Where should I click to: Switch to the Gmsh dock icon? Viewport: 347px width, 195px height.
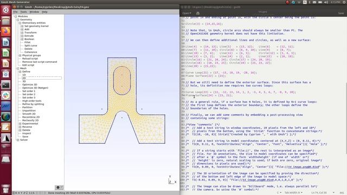[x=6, y=138]
